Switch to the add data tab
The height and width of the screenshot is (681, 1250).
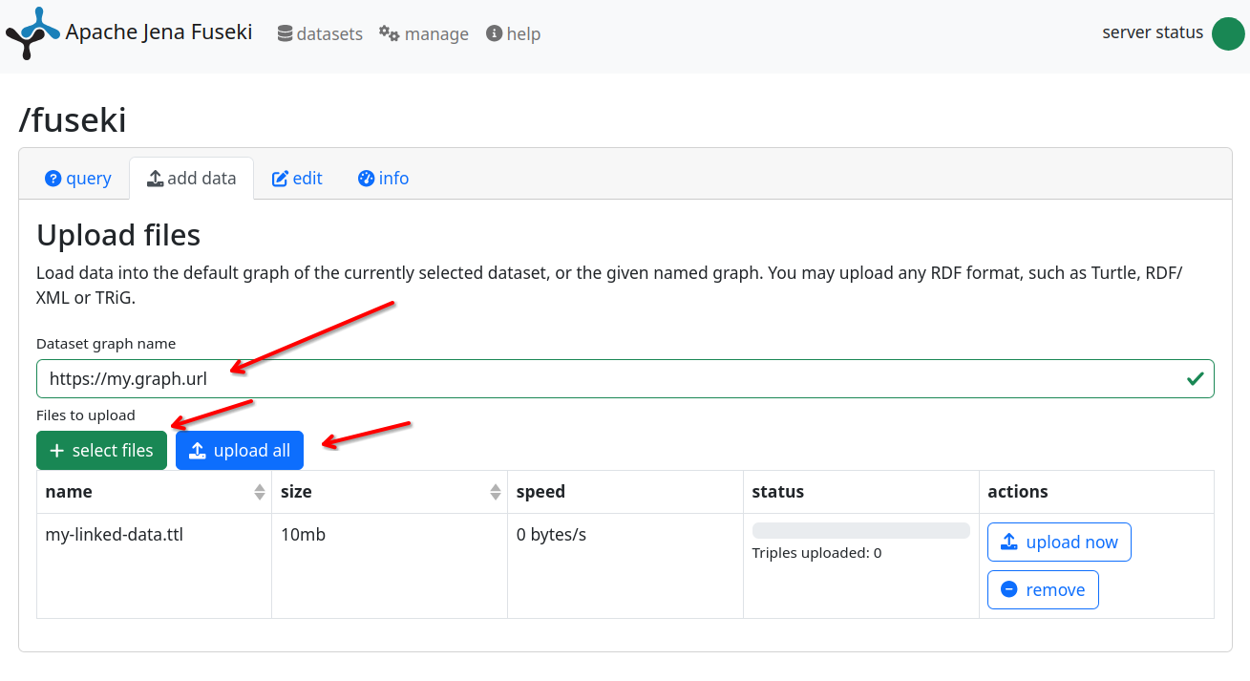(x=191, y=179)
